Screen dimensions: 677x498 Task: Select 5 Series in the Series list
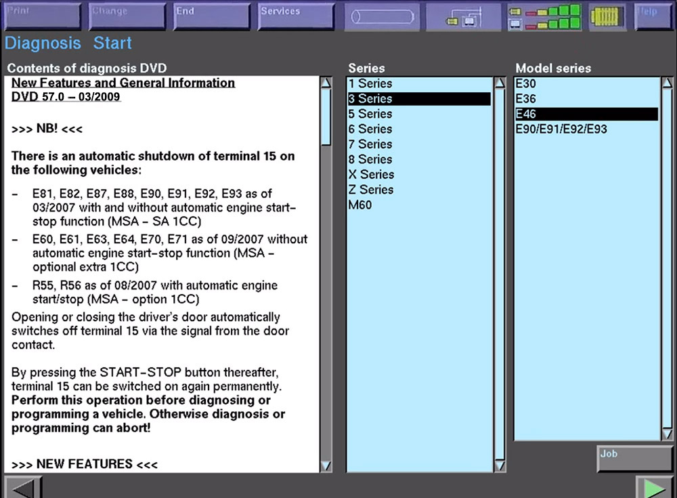[x=419, y=114]
